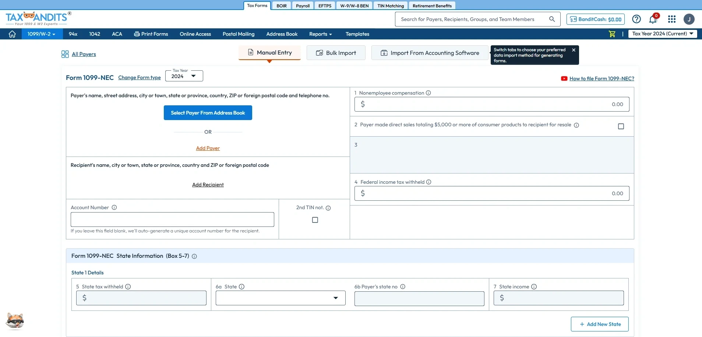Open the Tax Year 2024 (Current) dropdown
702x337 pixels.
tap(662, 34)
